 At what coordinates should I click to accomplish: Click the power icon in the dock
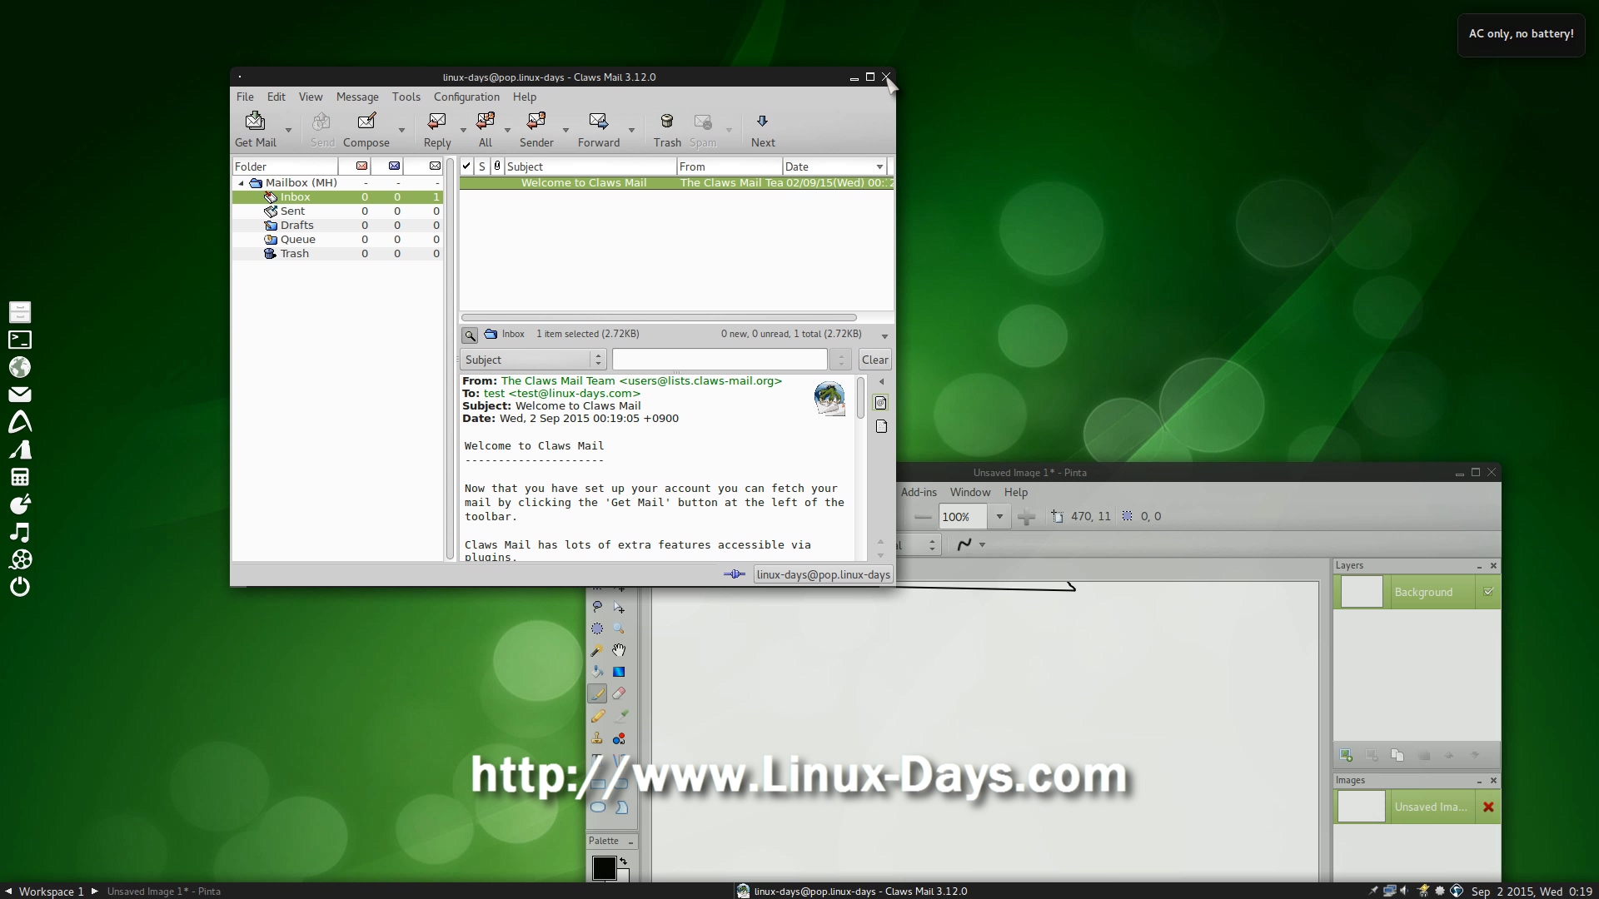pyautogui.click(x=20, y=587)
